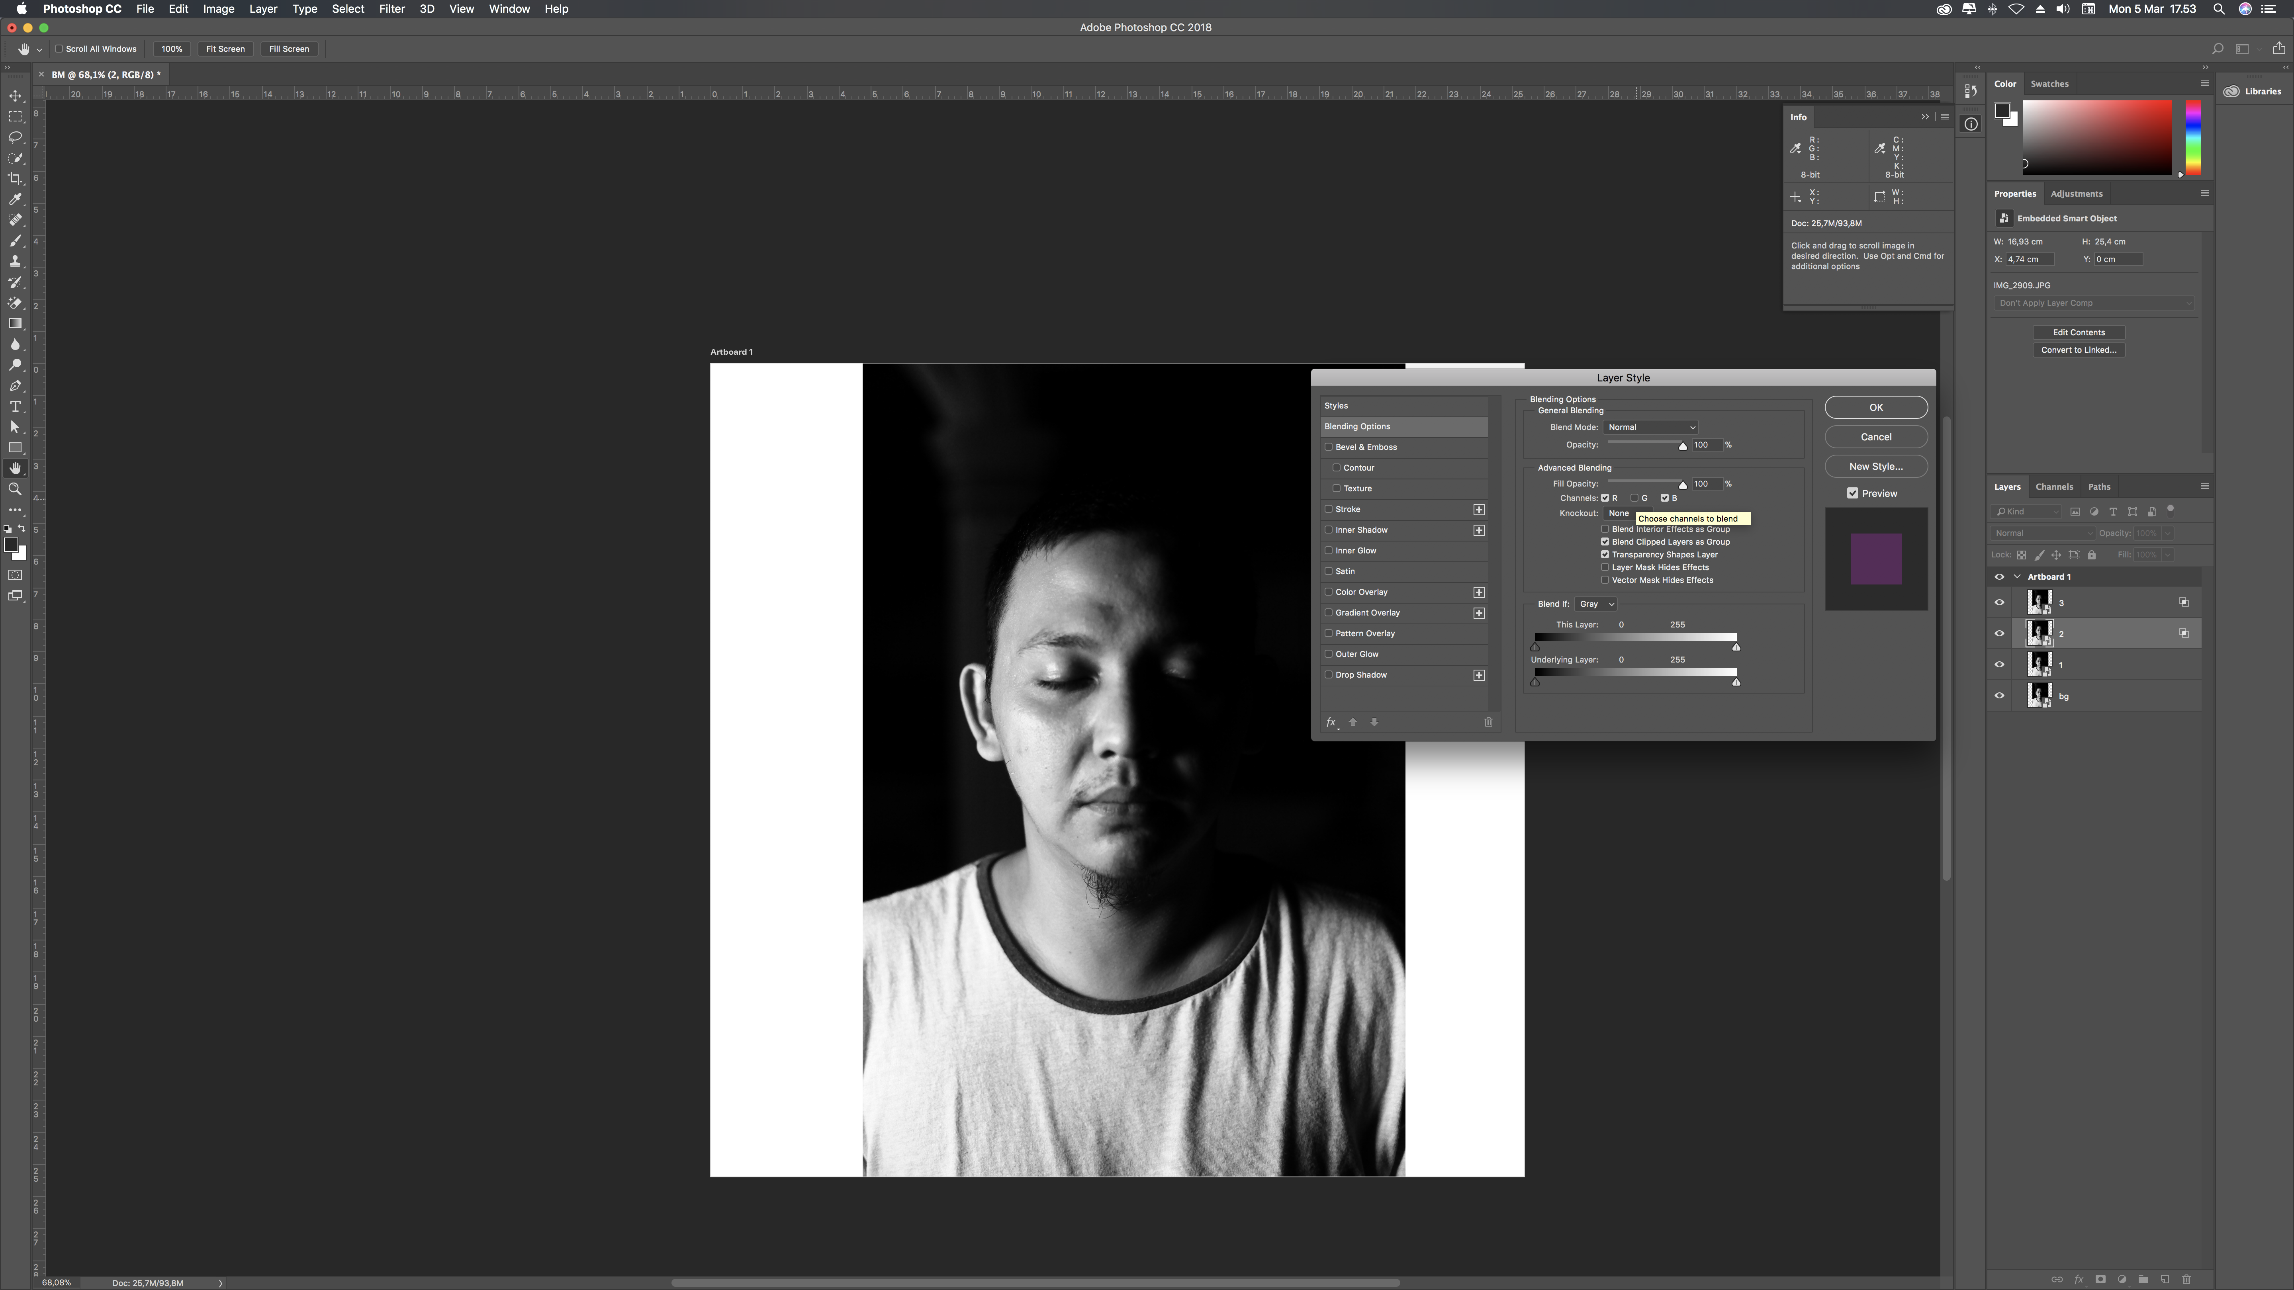Toggle the G channel checkbox
Image resolution: width=2294 pixels, height=1290 pixels.
pyautogui.click(x=1635, y=498)
